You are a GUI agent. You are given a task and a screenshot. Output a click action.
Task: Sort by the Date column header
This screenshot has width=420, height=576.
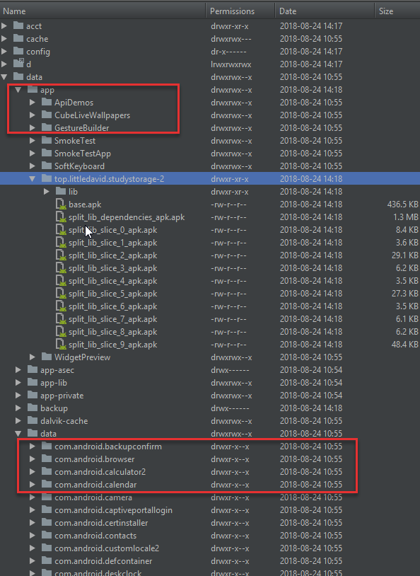[x=325, y=11]
